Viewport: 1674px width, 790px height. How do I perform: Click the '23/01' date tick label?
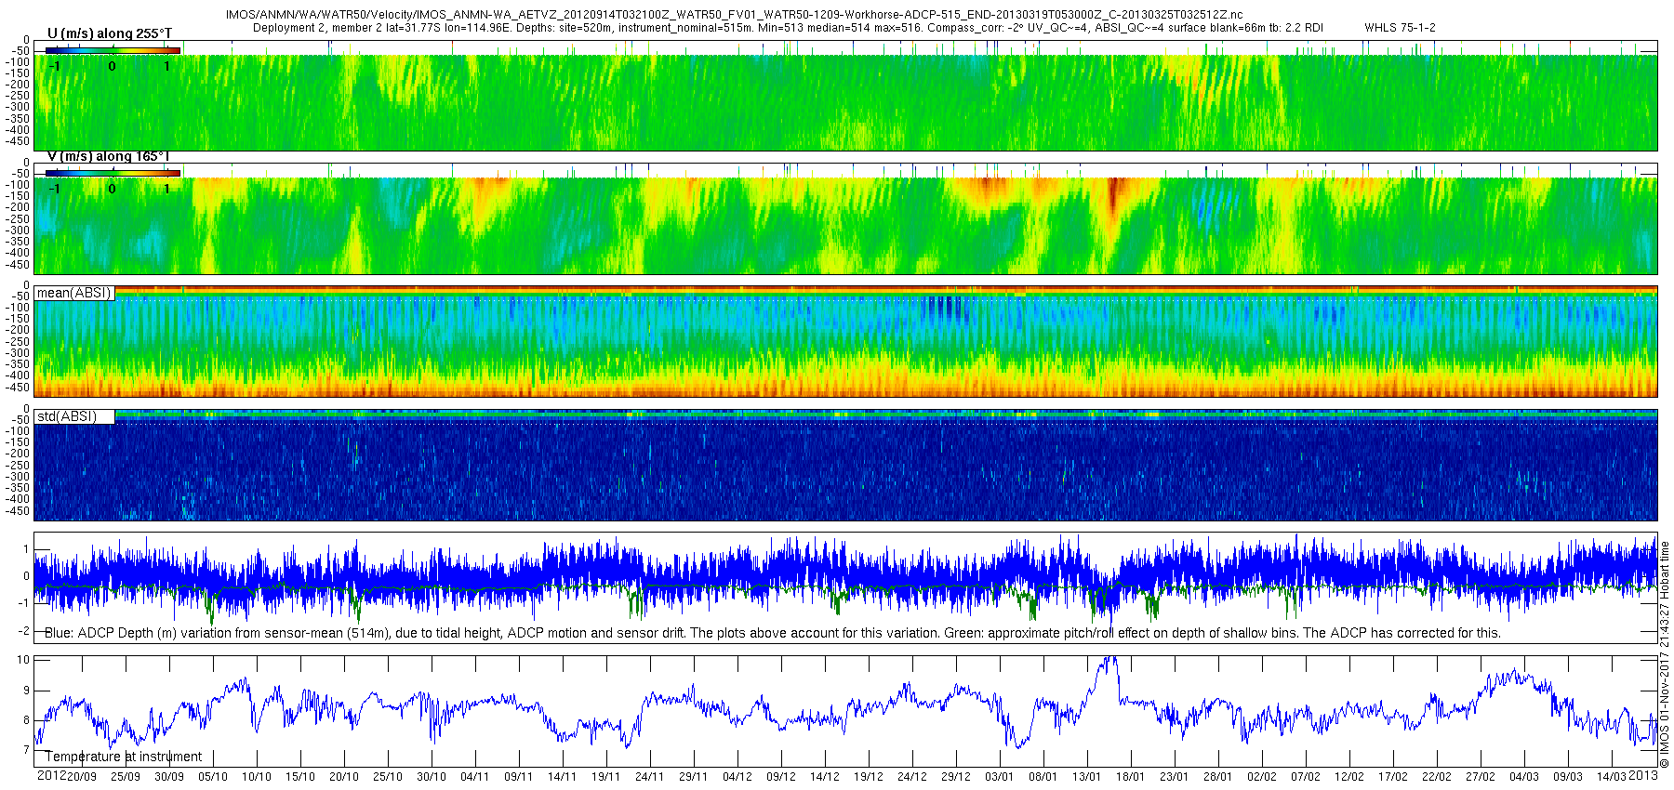click(1175, 777)
